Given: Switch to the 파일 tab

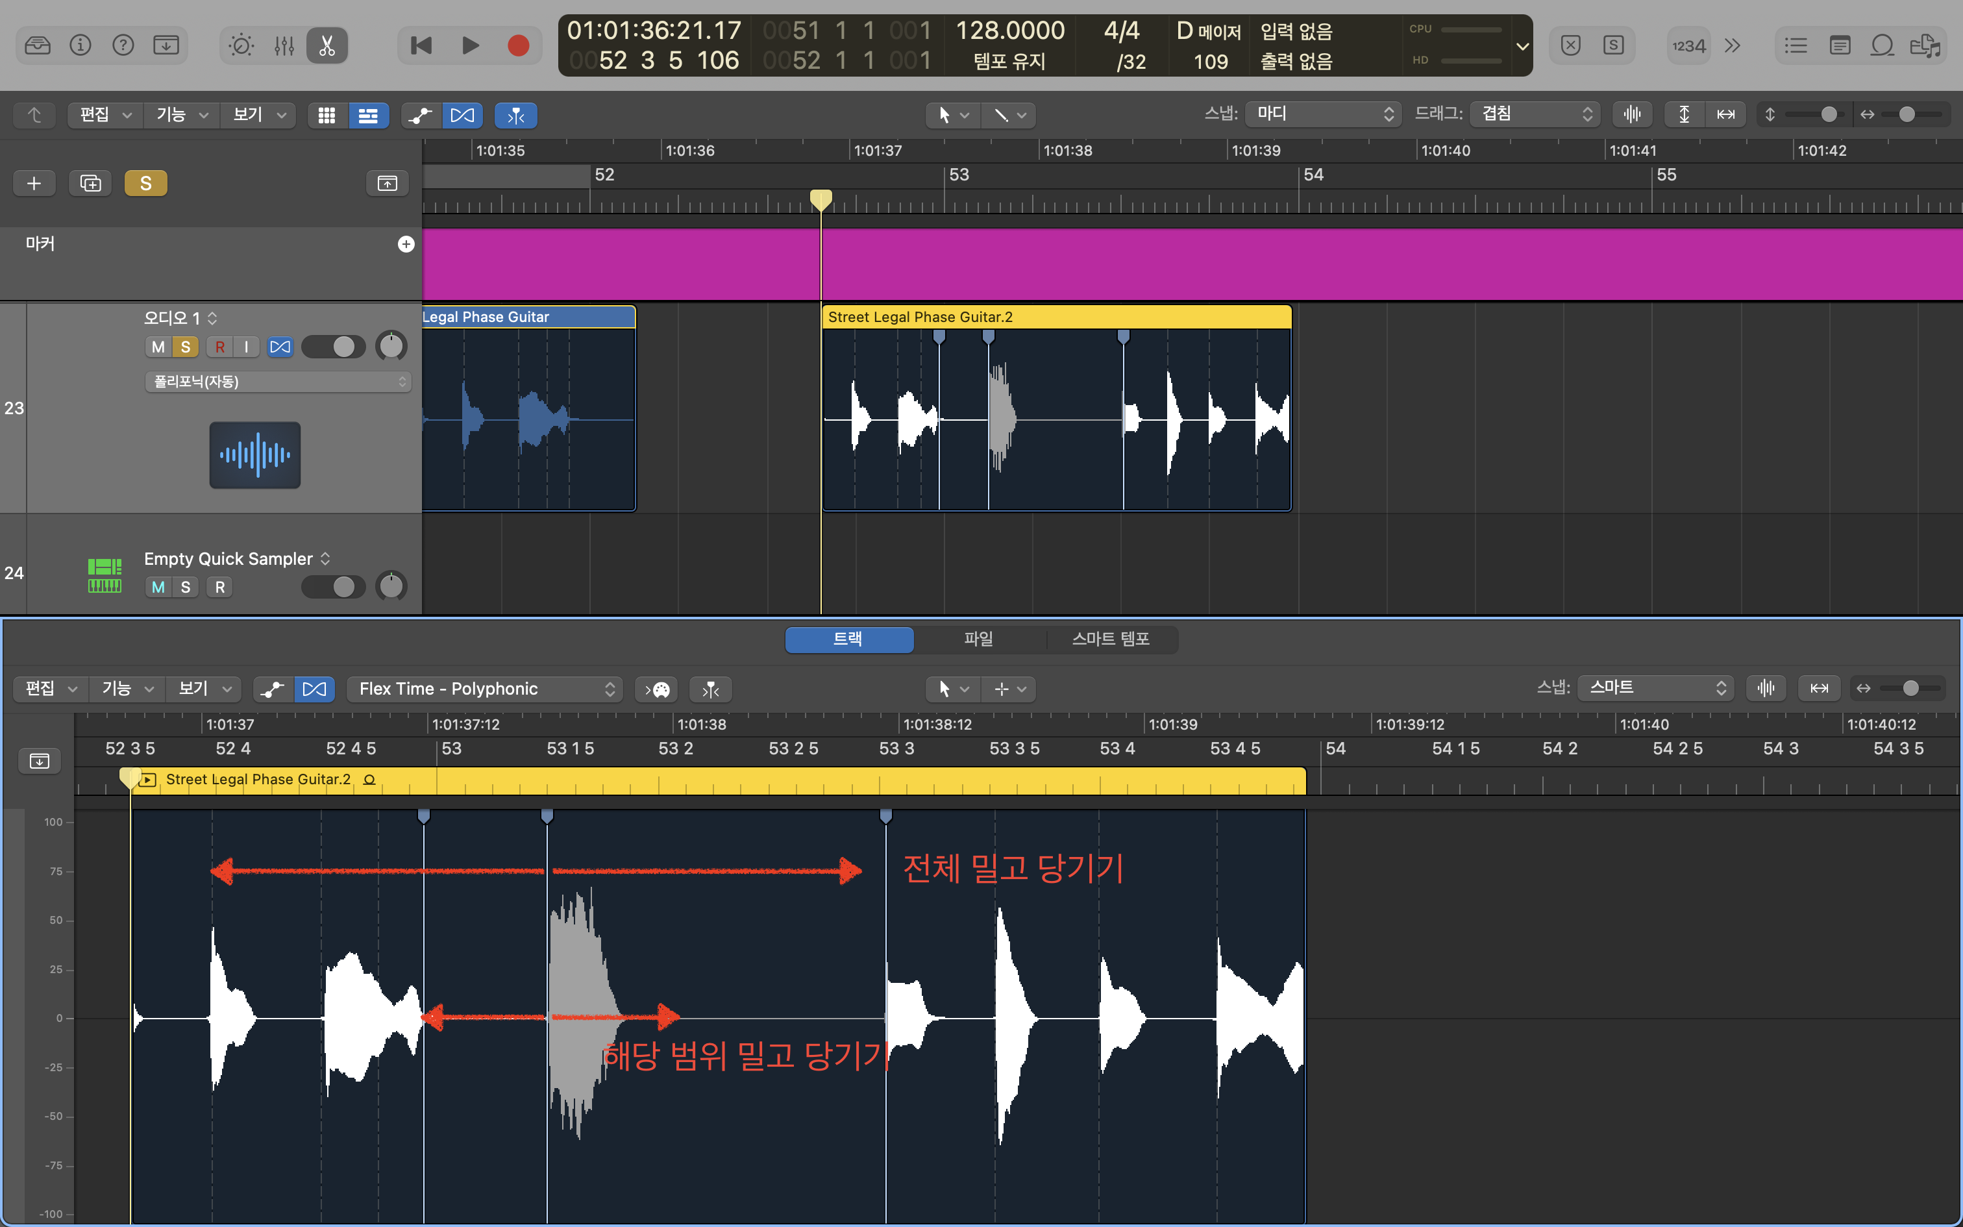Looking at the screenshot, I should click(x=978, y=639).
